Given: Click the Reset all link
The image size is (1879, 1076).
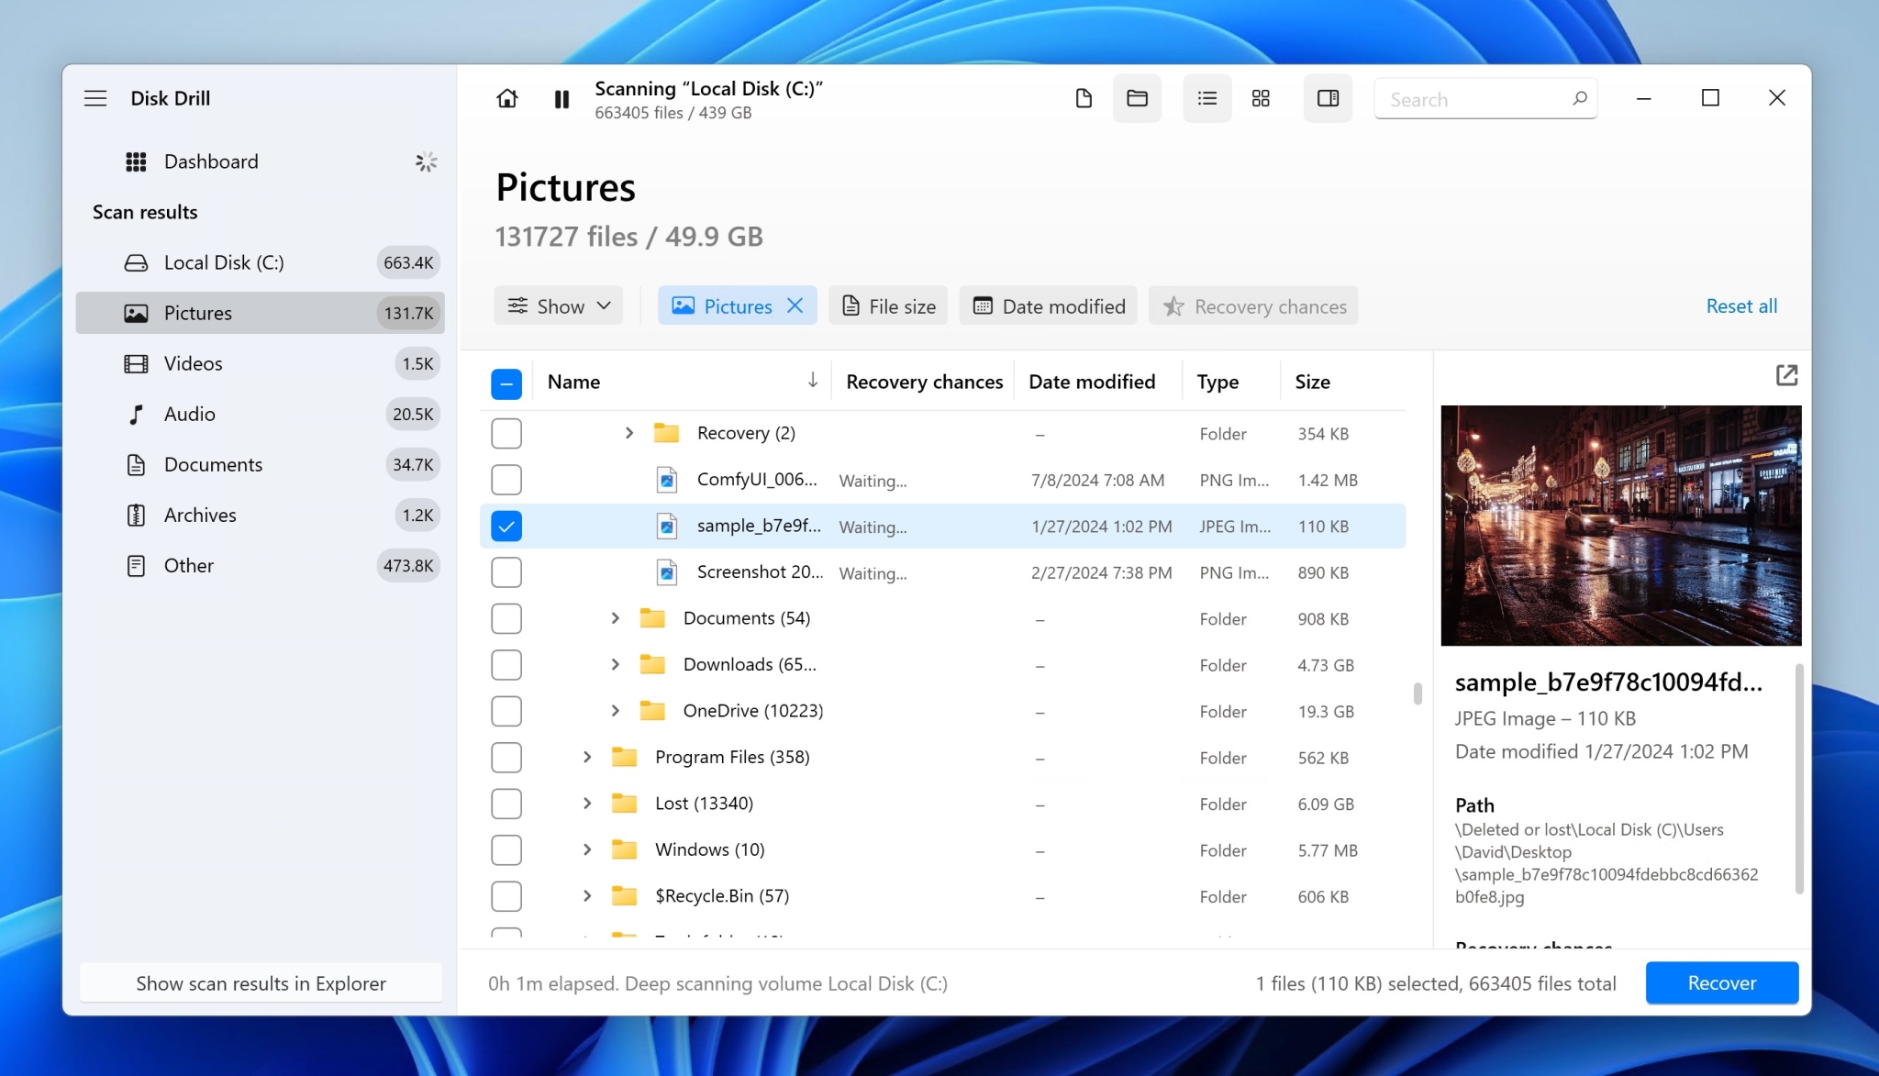Looking at the screenshot, I should [x=1740, y=306].
